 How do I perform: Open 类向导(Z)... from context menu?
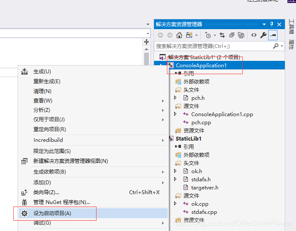(x=93, y=192)
